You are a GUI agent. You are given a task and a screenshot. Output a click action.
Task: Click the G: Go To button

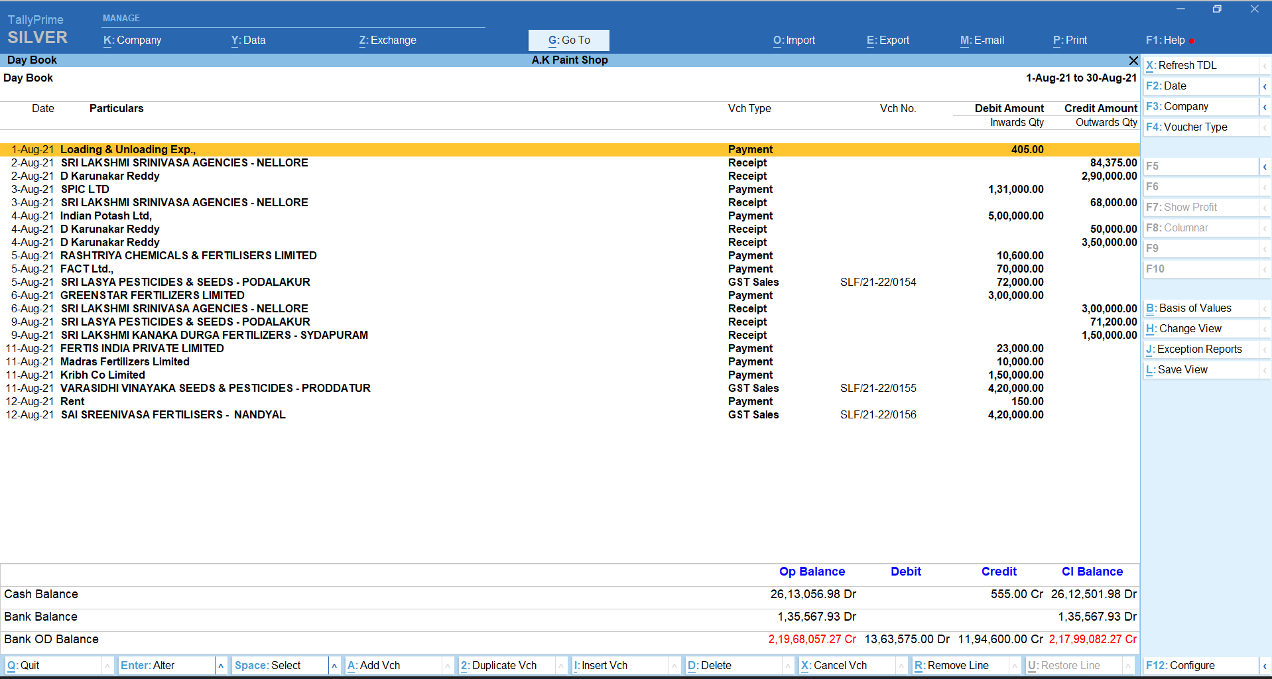point(569,40)
